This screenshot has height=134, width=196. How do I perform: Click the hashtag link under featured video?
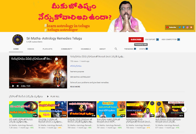click(x=76, y=66)
